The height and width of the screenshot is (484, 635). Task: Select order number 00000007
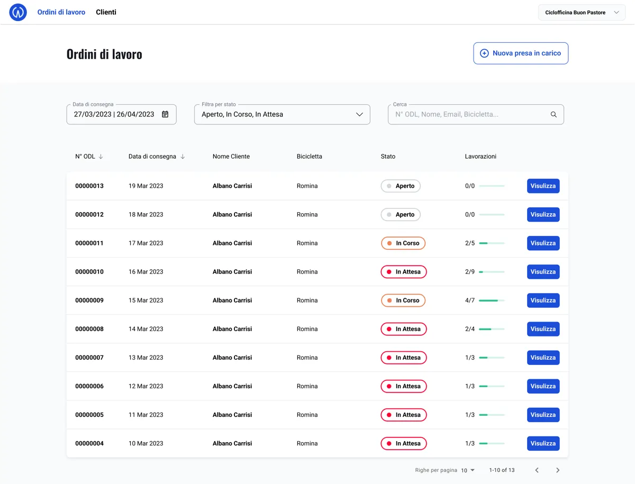89,358
